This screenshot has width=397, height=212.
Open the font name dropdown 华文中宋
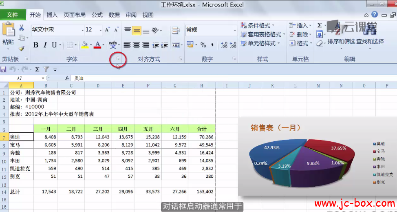(x=83, y=30)
